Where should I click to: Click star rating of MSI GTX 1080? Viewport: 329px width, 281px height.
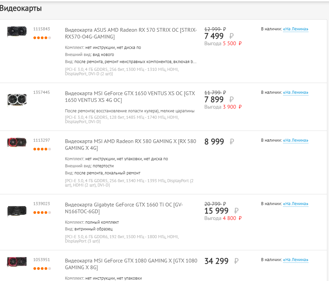(x=42, y=269)
